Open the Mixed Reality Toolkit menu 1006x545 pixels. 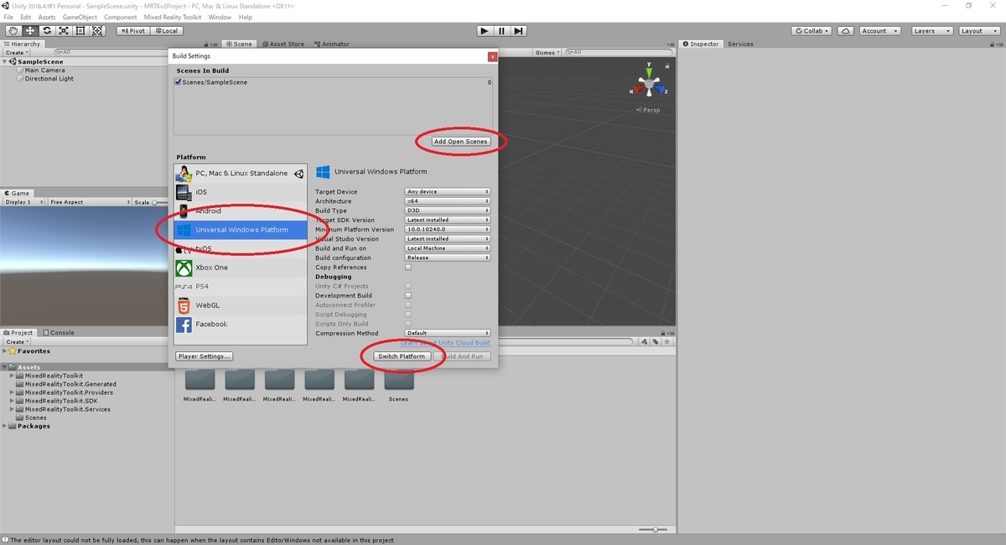click(174, 17)
